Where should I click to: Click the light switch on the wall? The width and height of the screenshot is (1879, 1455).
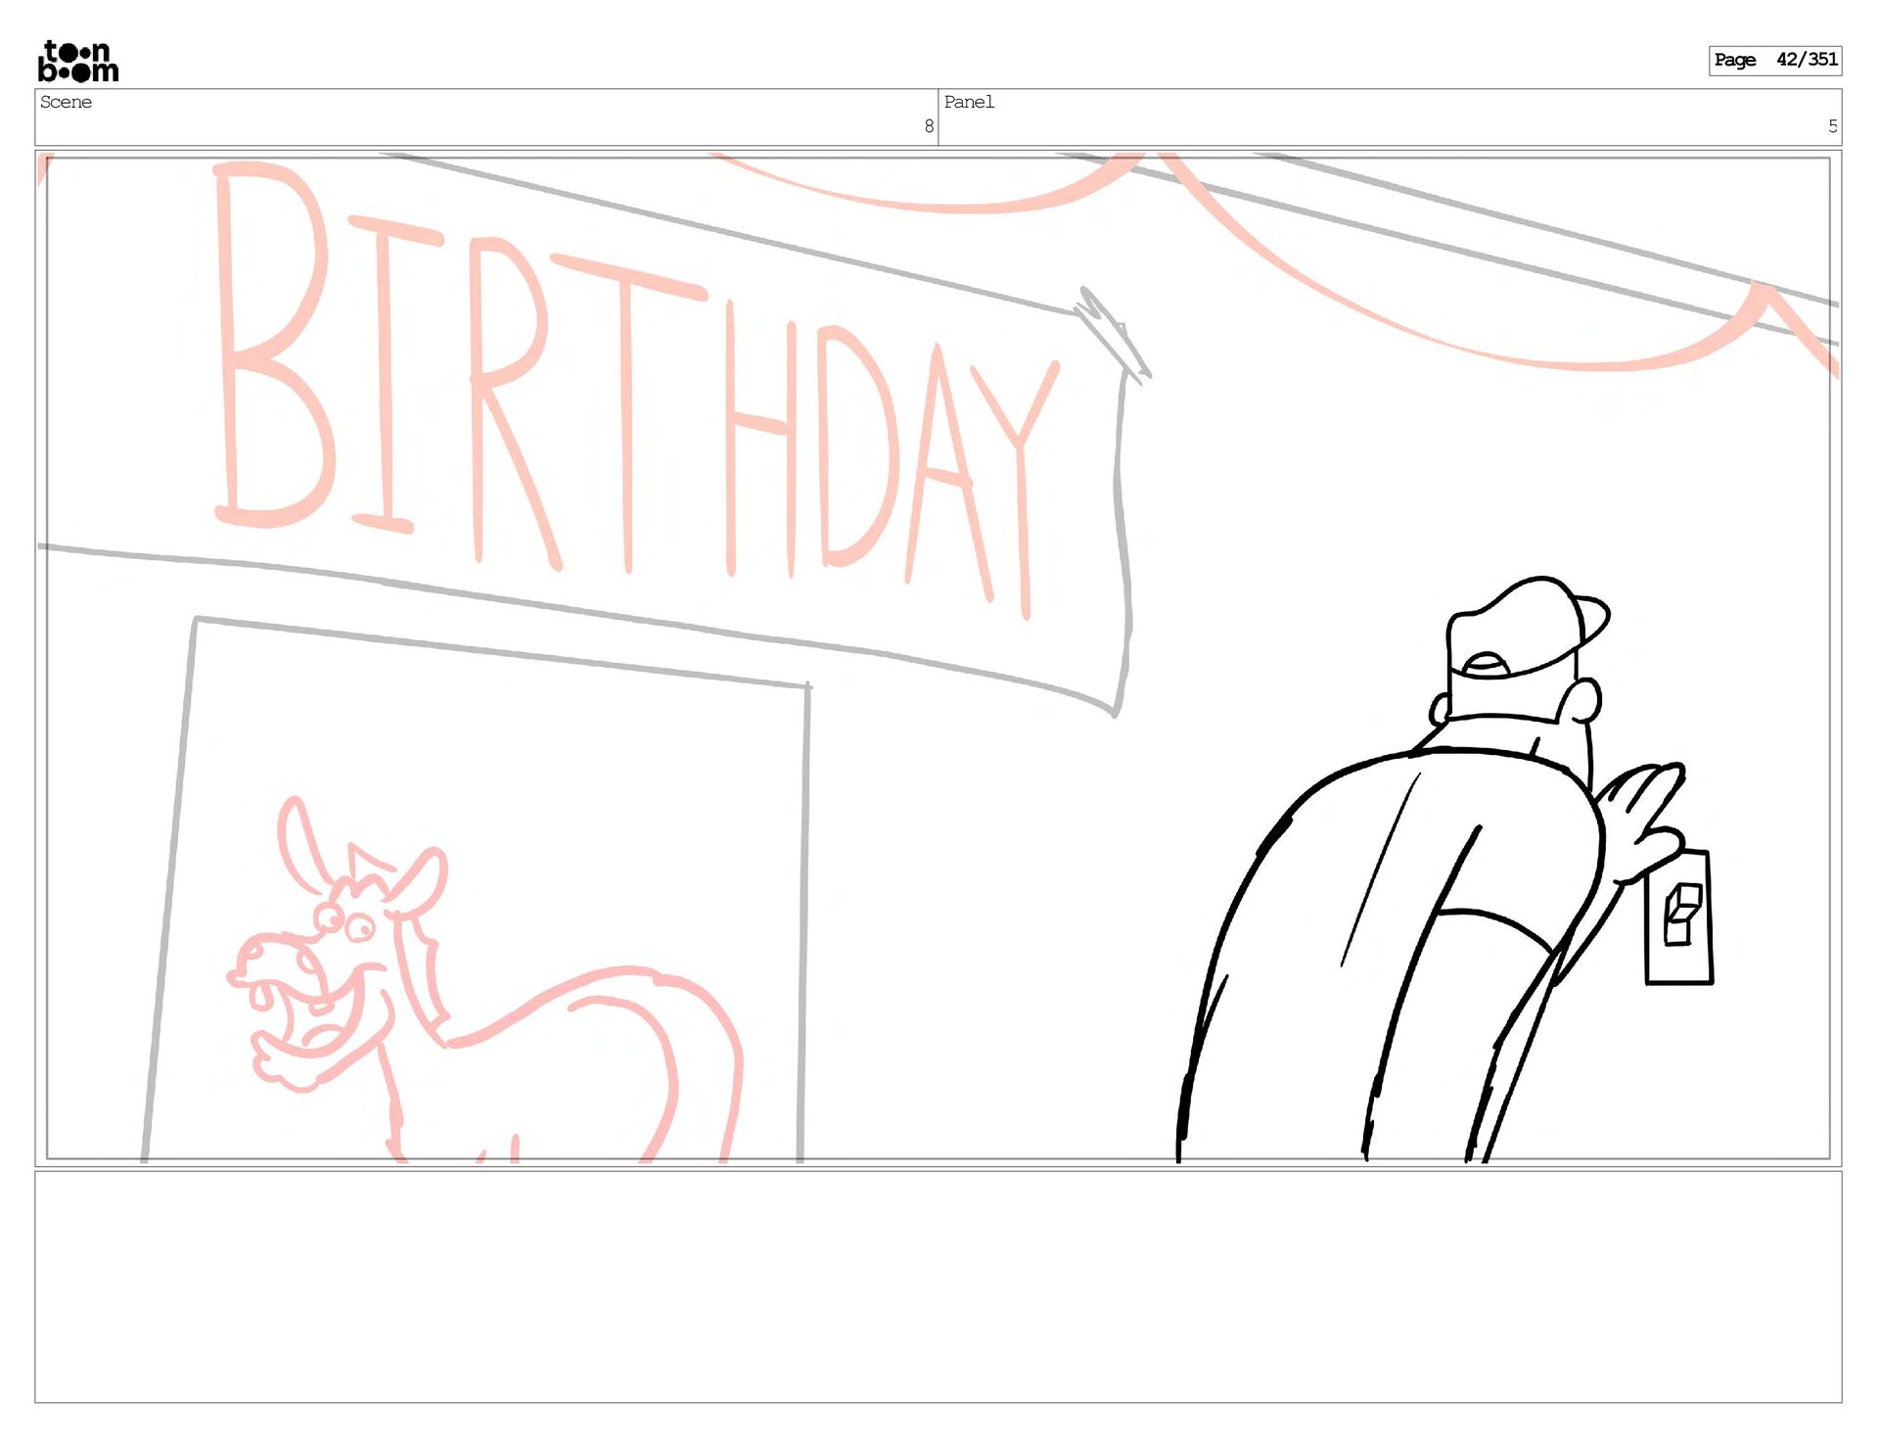click(x=1679, y=916)
